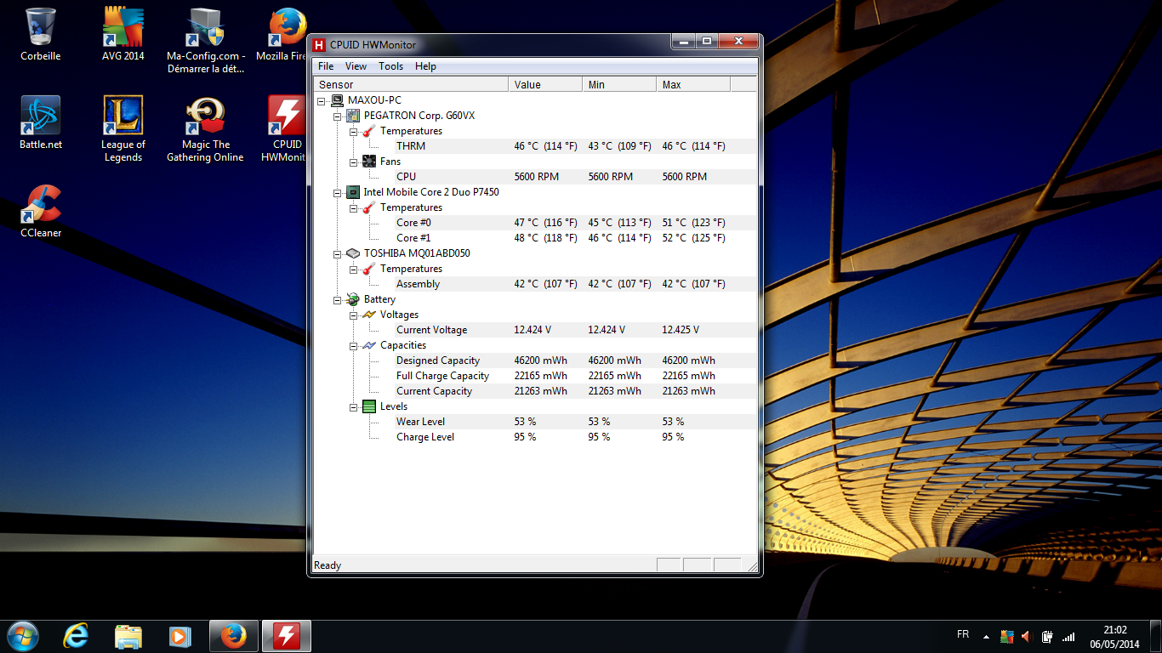
Task: Collapse the Battery tree node
Action: pyautogui.click(x=338, y=299)
